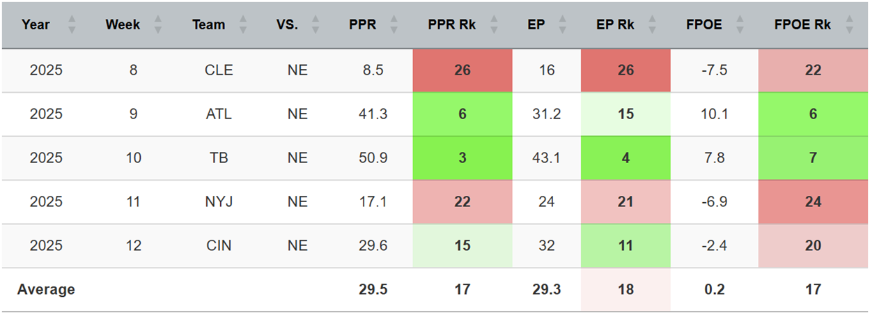
Task: Click the Average row label
Action: [46, 289]
